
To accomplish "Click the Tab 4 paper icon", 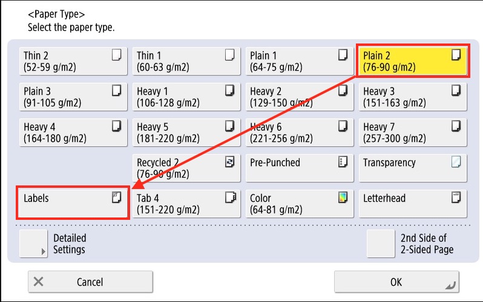I will (x=229, y=197).
